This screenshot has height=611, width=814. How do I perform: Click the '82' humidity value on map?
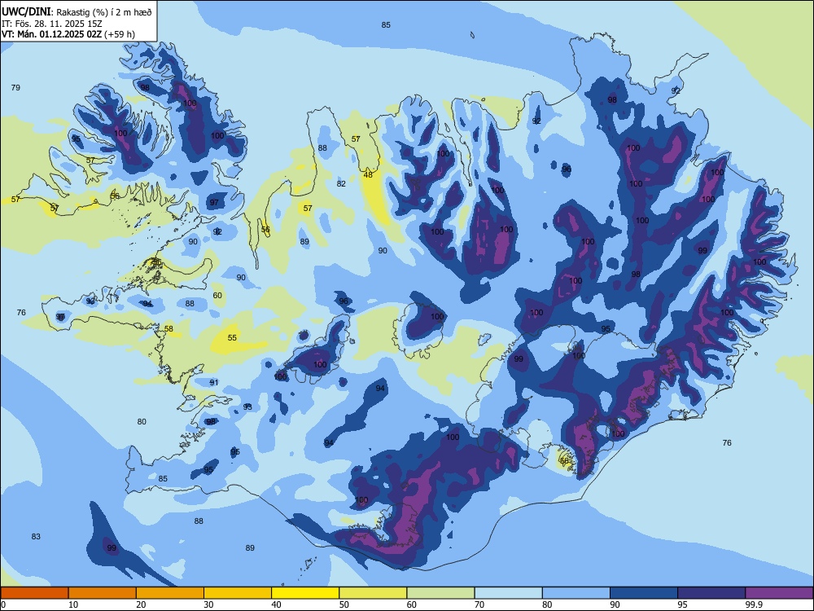pos(341,183)
